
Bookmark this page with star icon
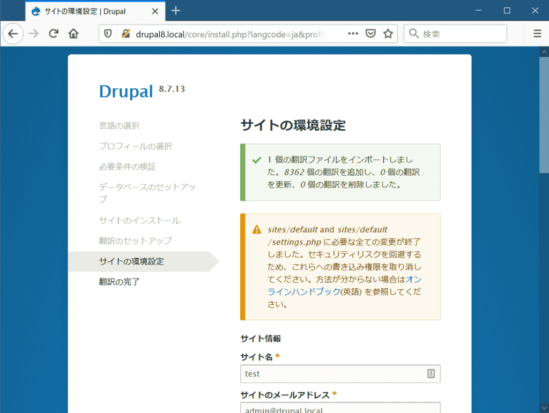388,34
